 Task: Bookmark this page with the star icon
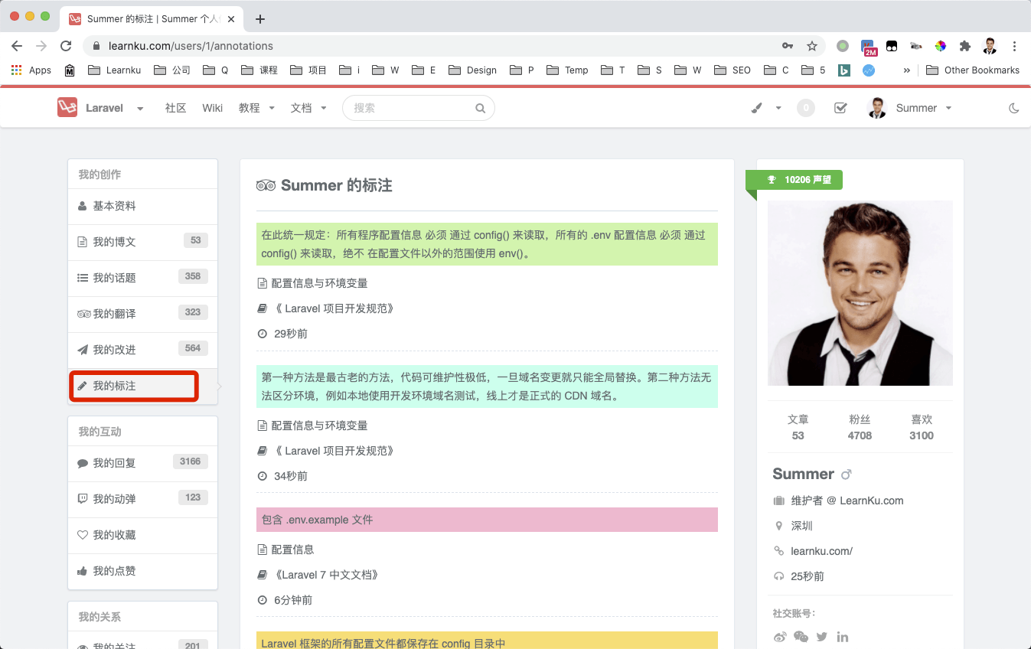[812, 46]
